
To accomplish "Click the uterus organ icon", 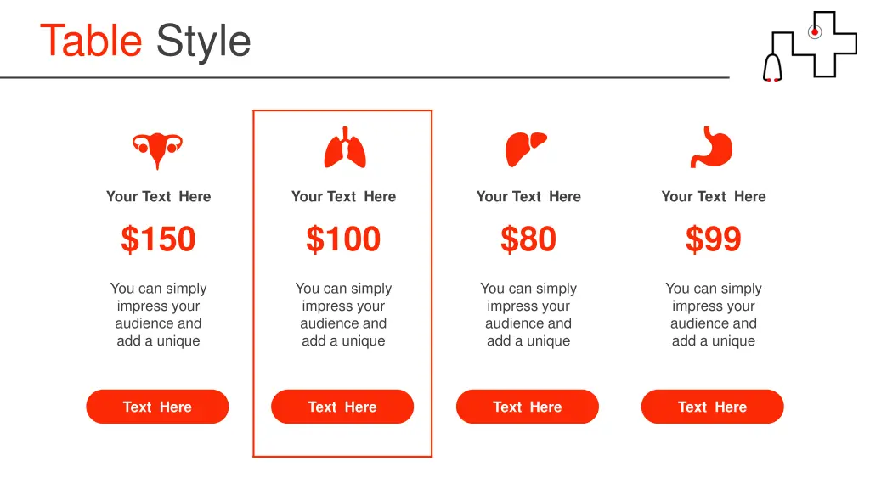I will [x=157, y=150].
